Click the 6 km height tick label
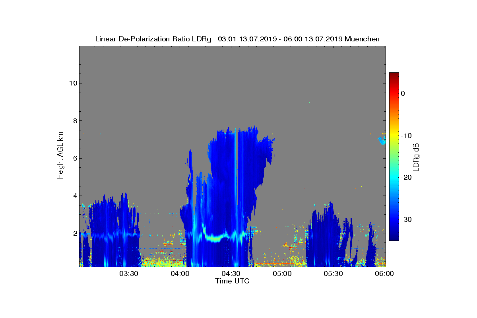The width and height of the screenshot is (477, 318). pyautogui.click(x=74, y=158)
